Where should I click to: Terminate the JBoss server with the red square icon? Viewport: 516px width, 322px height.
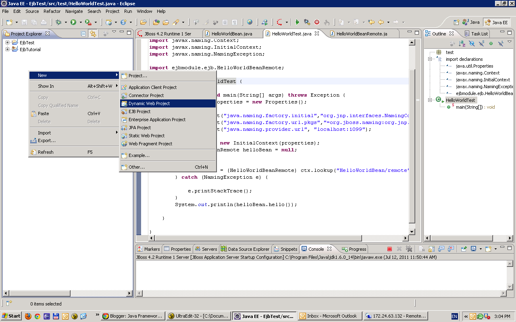tap(389, 249)
